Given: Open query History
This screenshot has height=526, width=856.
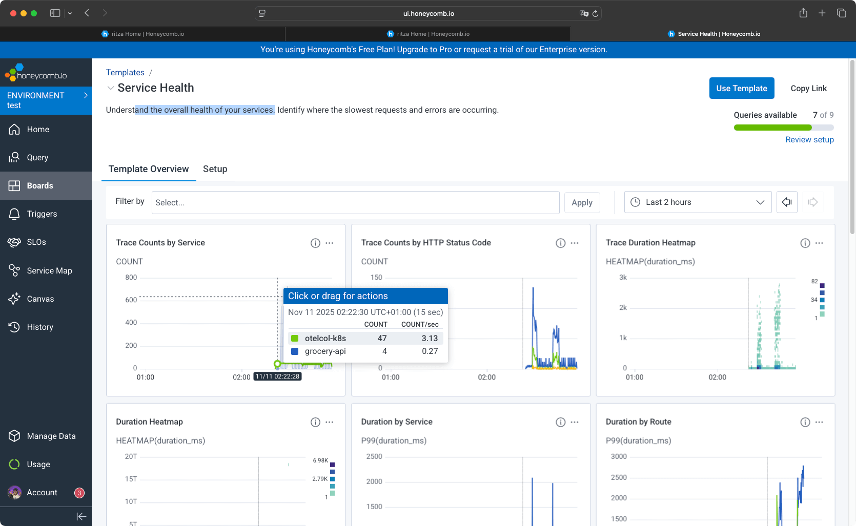Looking at the screenshot, I should pos(40,327).
